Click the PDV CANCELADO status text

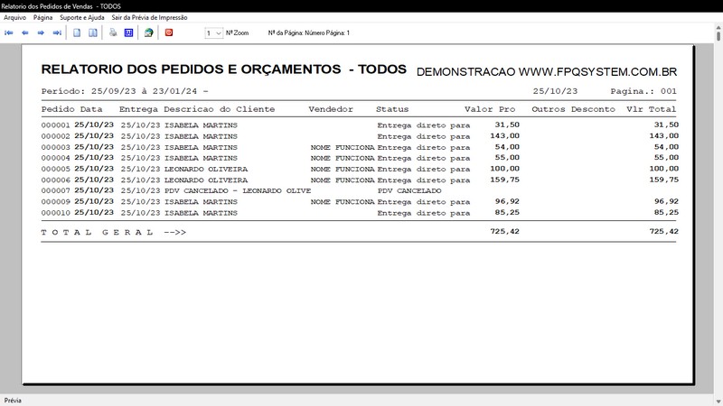pos(409,191)
